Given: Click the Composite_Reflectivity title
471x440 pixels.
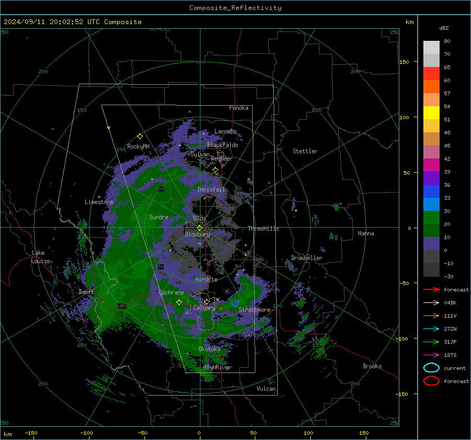Looking at the screenshot, I should click(235, 8).
